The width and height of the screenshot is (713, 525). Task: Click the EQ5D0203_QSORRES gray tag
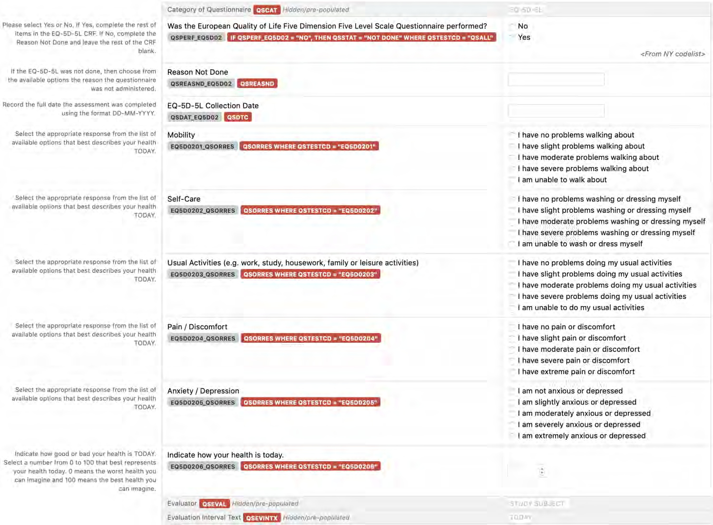click(203, 274)
